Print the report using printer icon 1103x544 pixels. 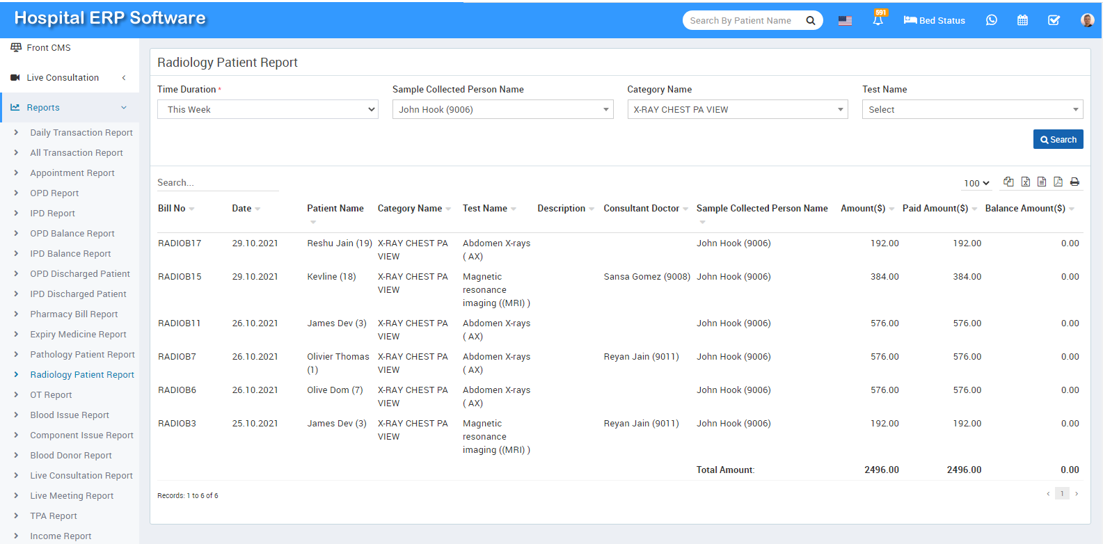1074,182
